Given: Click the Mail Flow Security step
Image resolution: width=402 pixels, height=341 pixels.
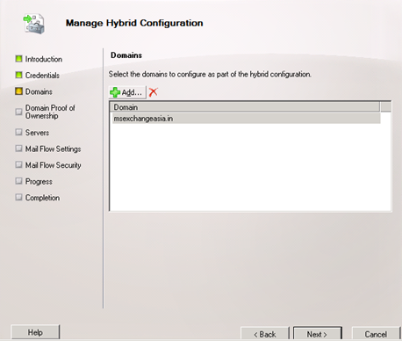Looking at the screenshot, I should coord(53,165).
